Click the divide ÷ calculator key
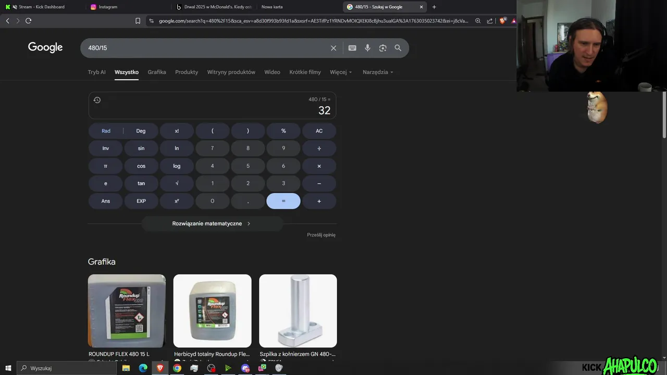The image size is (667, 375). [x=319, y=148]
